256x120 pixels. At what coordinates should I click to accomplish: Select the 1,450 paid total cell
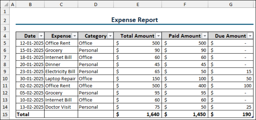185,114
